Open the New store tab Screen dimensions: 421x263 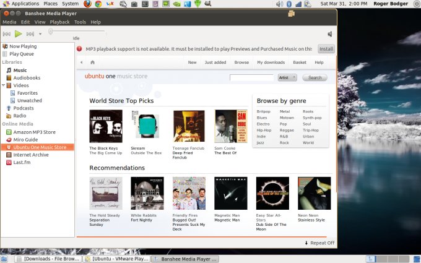point(193,63)
